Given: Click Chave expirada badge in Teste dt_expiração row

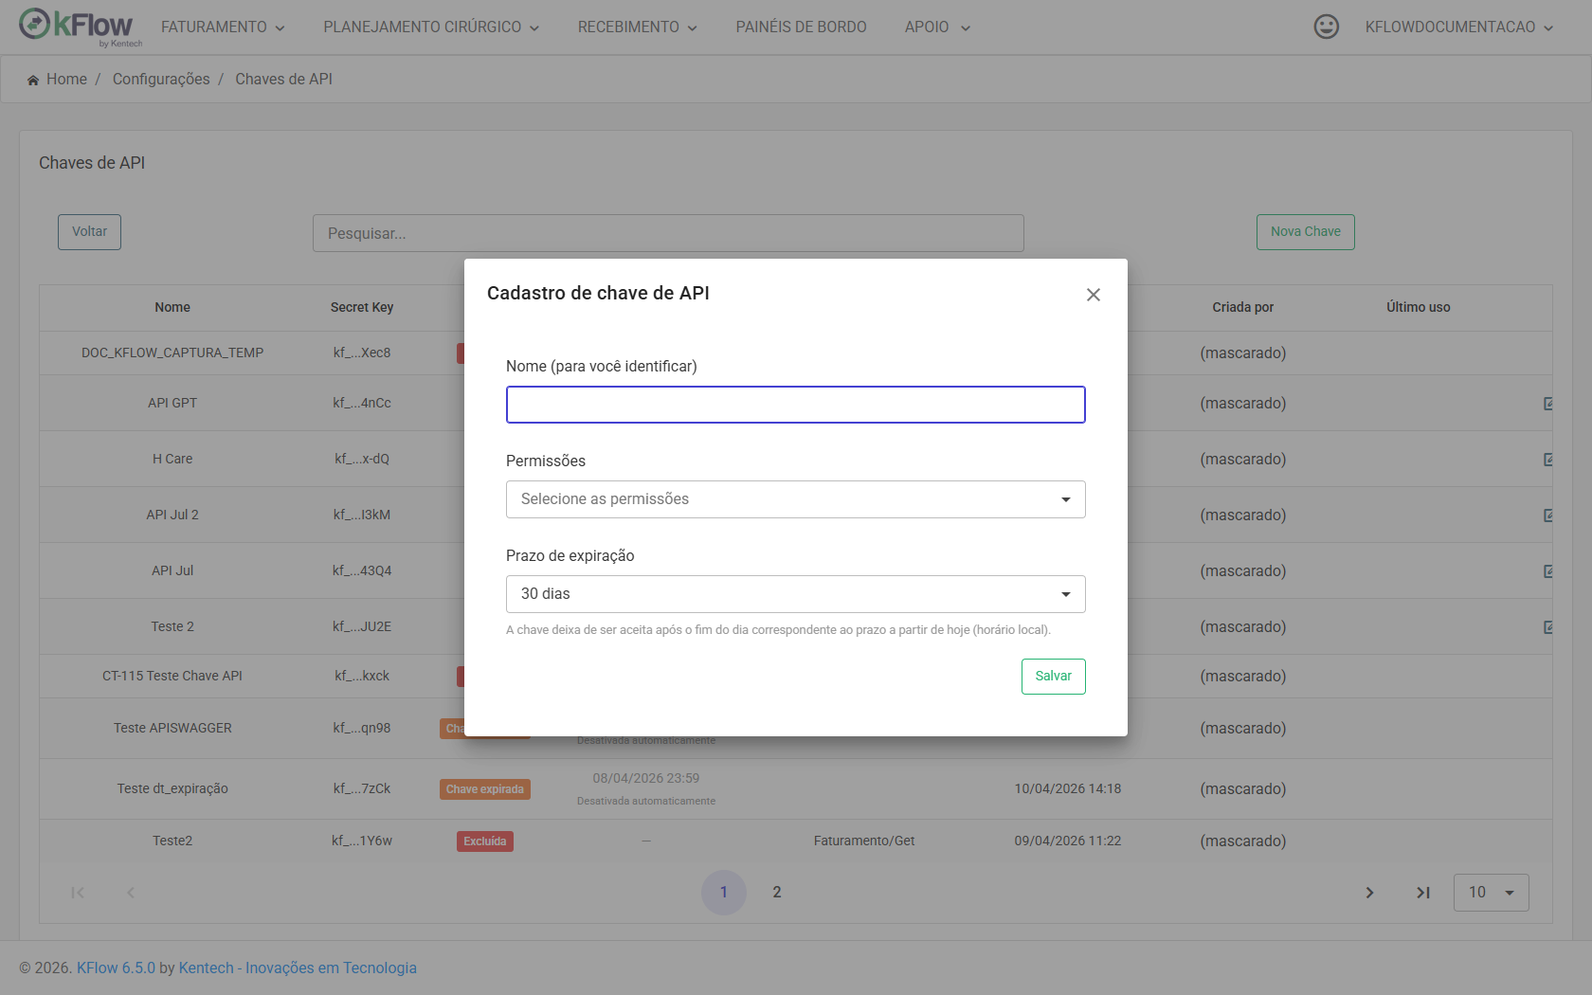Looking at the screenshot, I should (485, 789).
